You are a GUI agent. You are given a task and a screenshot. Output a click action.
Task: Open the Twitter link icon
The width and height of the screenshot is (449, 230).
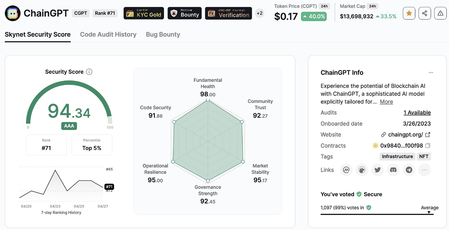pyautogui.click(x=377, y=170)
